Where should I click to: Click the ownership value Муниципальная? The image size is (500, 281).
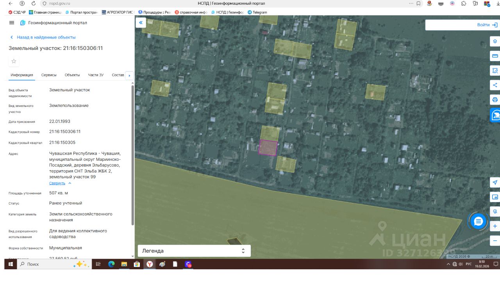66,248
